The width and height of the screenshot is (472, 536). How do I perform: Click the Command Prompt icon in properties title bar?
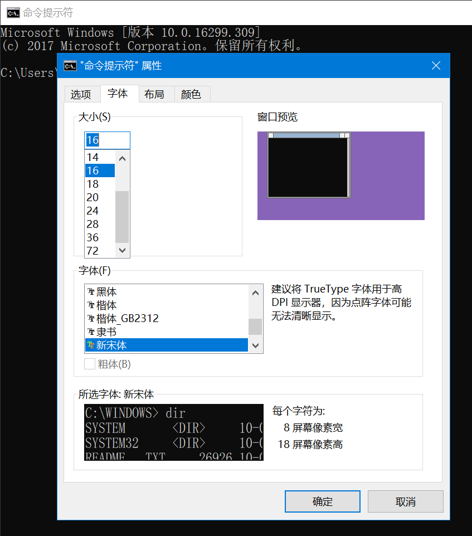coord(70,66)
